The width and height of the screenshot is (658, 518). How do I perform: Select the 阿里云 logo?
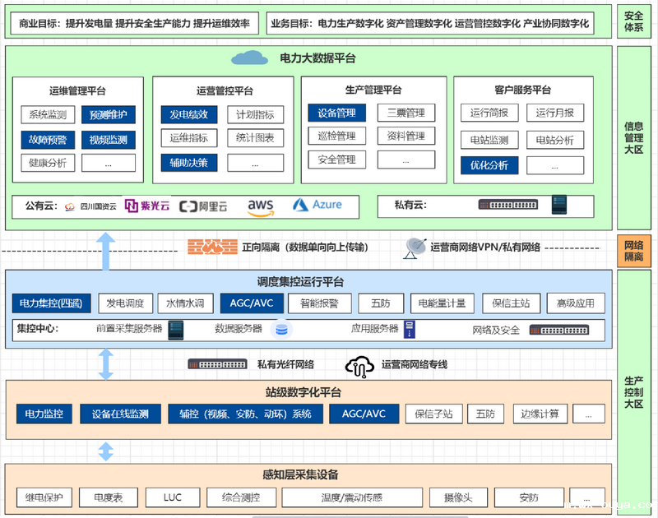pyautogui.click(x=206, y=206)
